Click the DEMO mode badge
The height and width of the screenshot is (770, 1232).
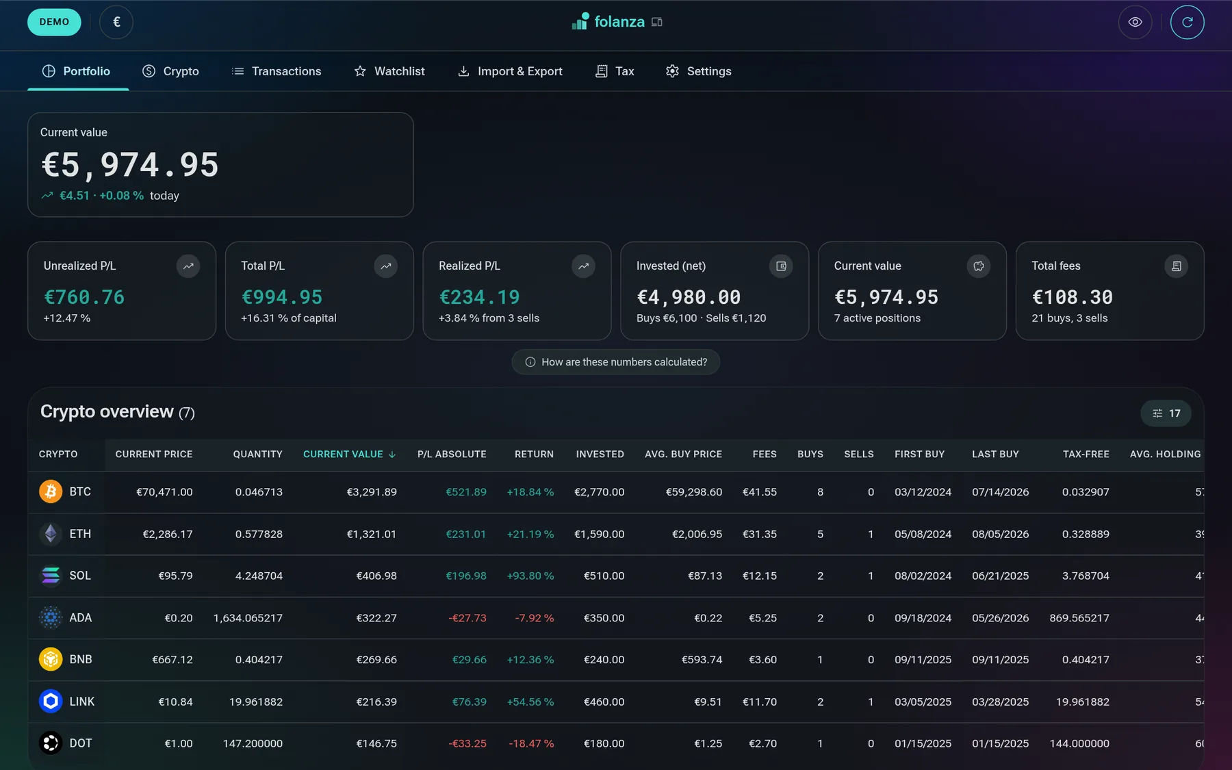(x=54, y=22)
